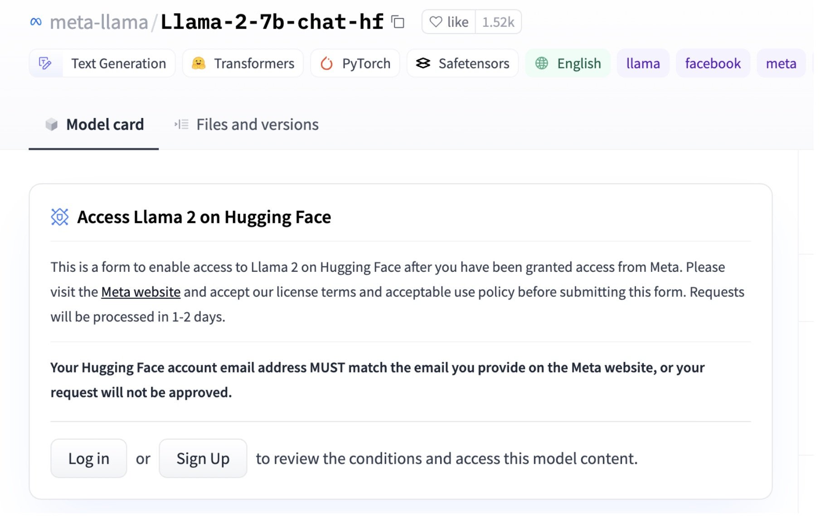Open the meta-llama organization link
Image resolution: width=826 pixels, height=530 pixels.
click(99, 22)
